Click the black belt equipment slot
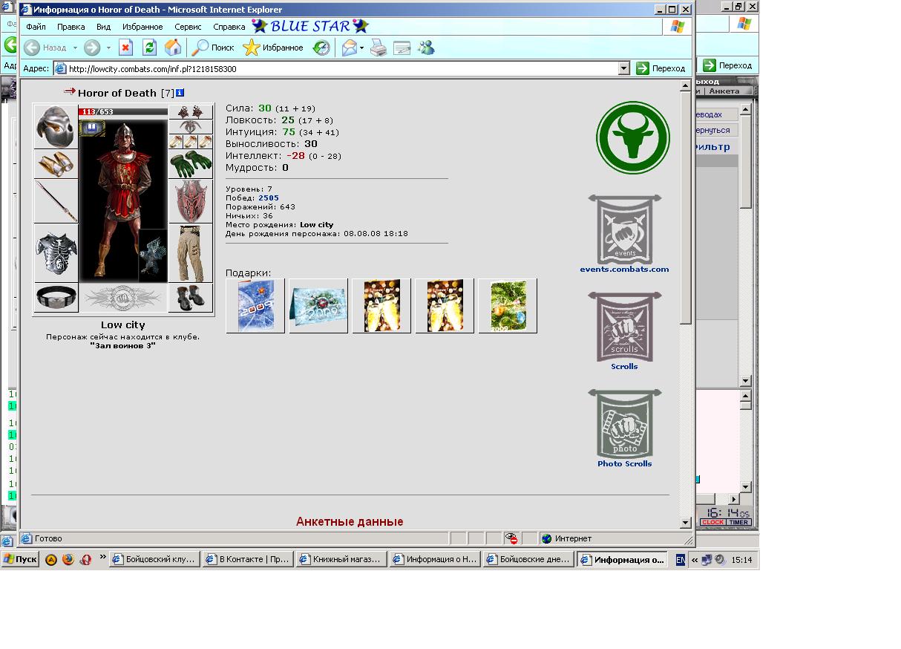 pyautogui.click(x=56, y=298)
